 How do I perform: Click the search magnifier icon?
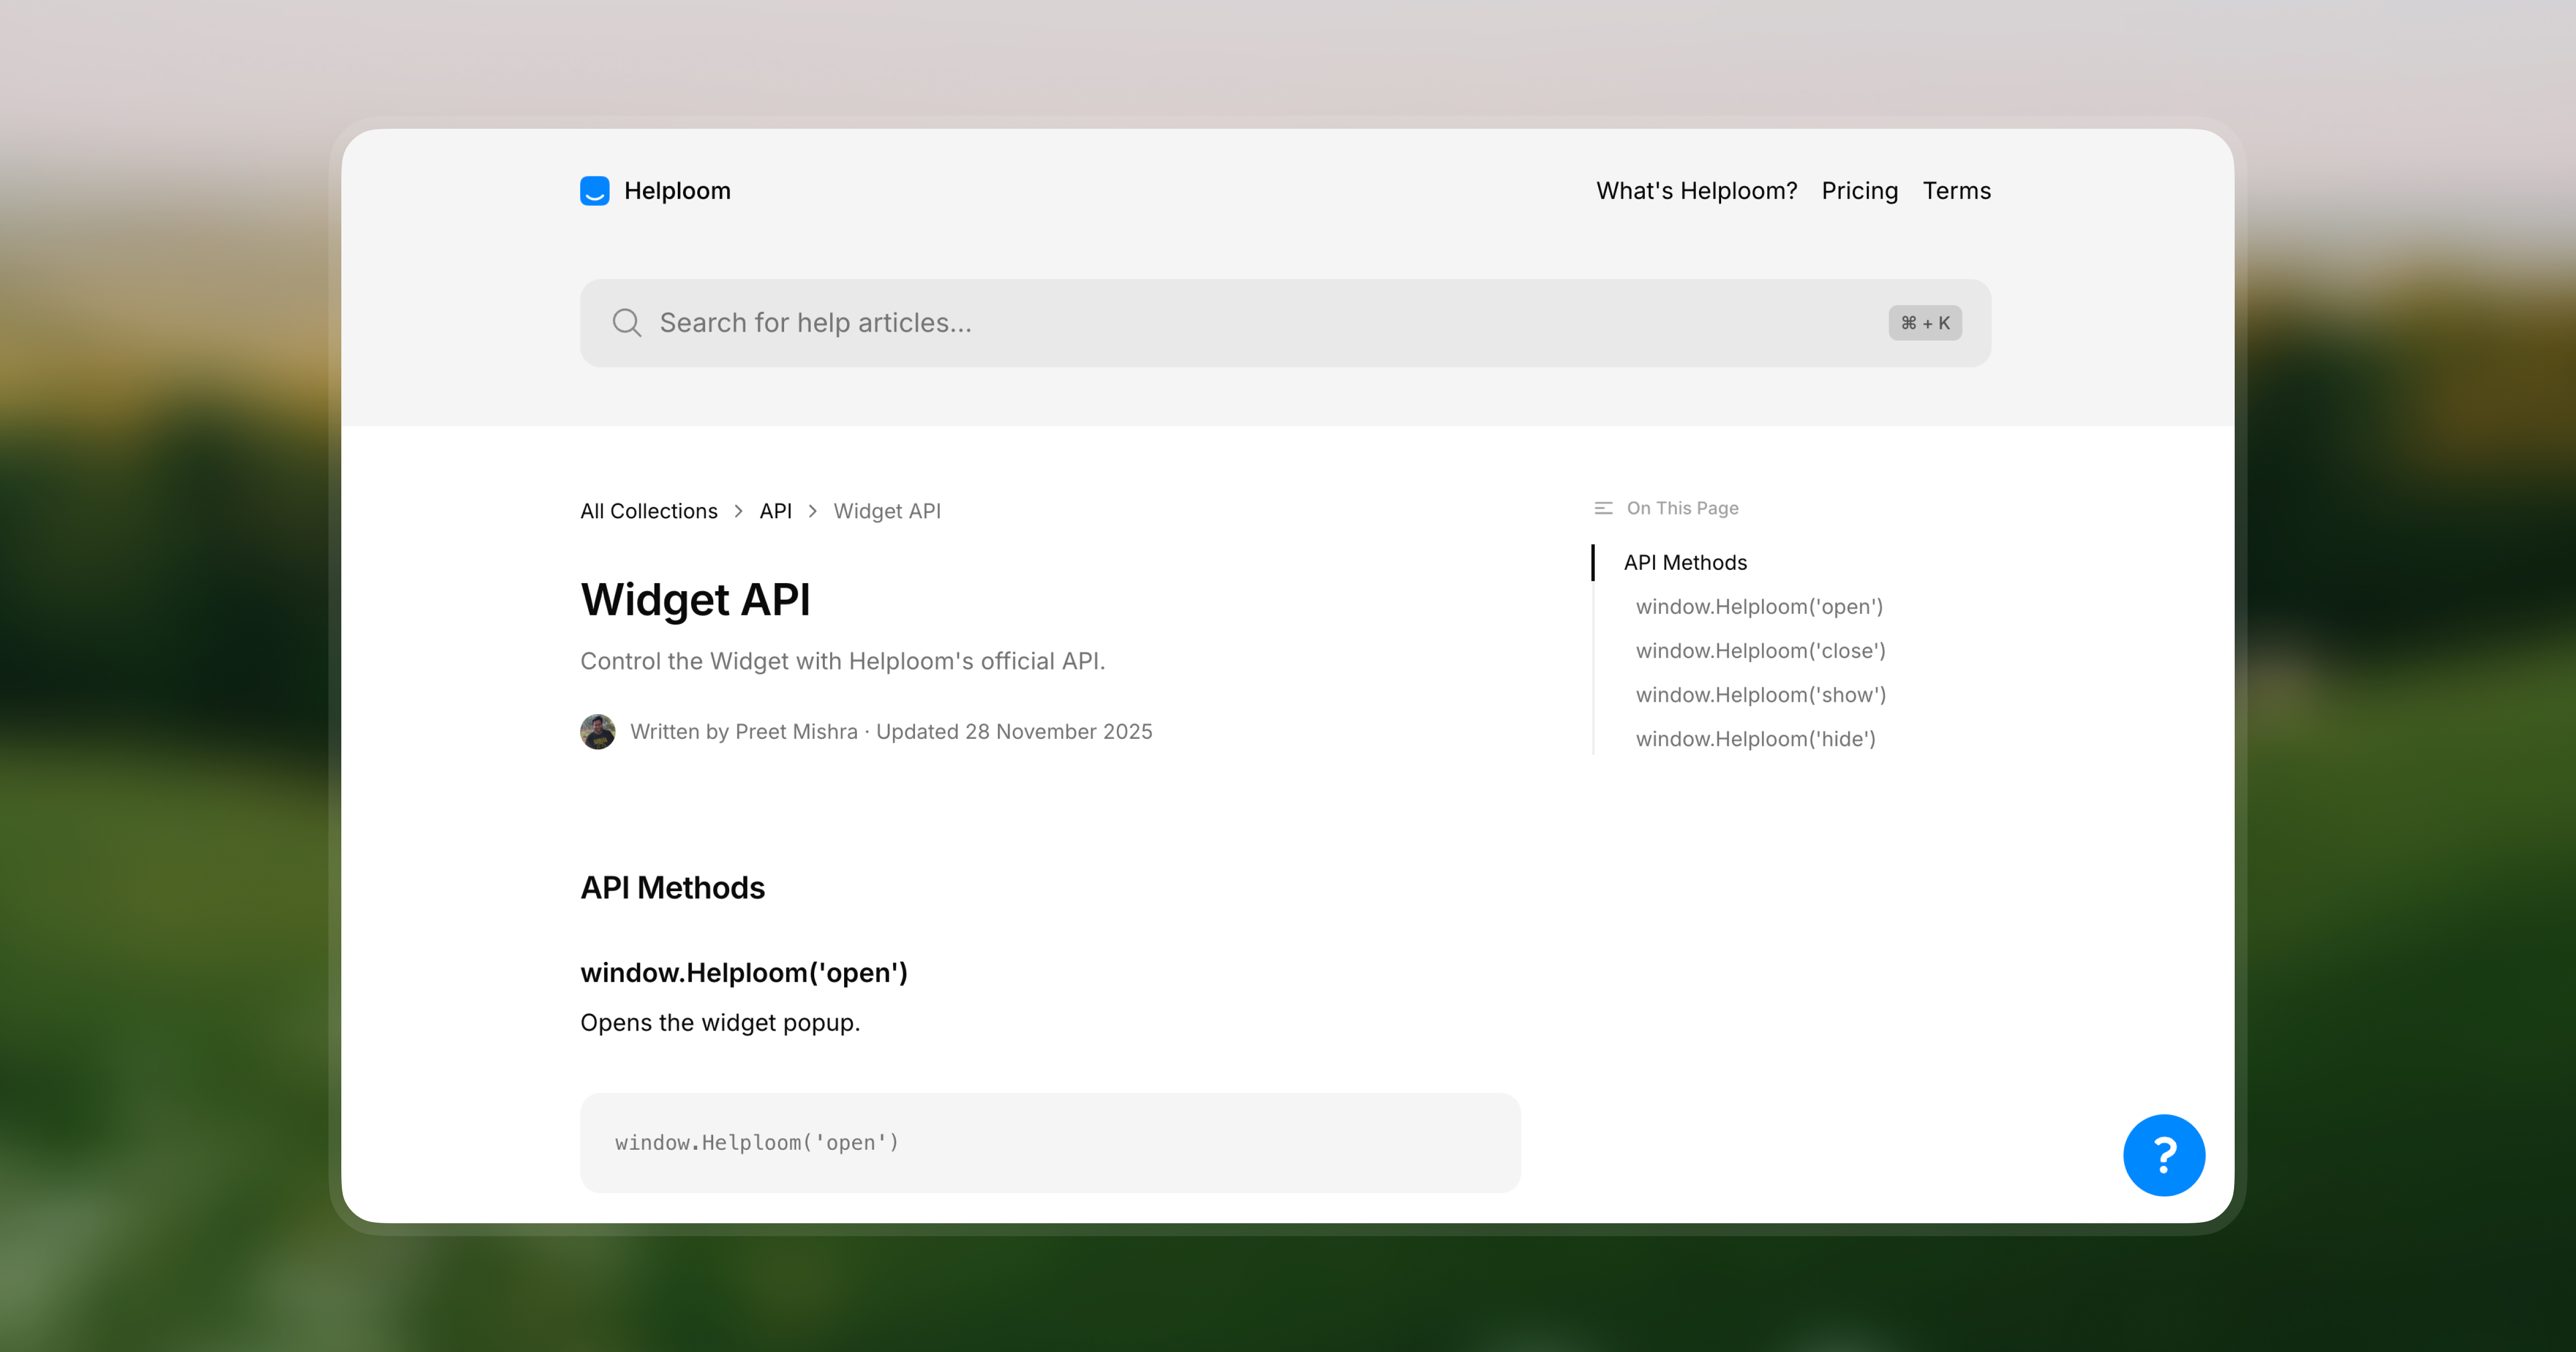(627, 323)
